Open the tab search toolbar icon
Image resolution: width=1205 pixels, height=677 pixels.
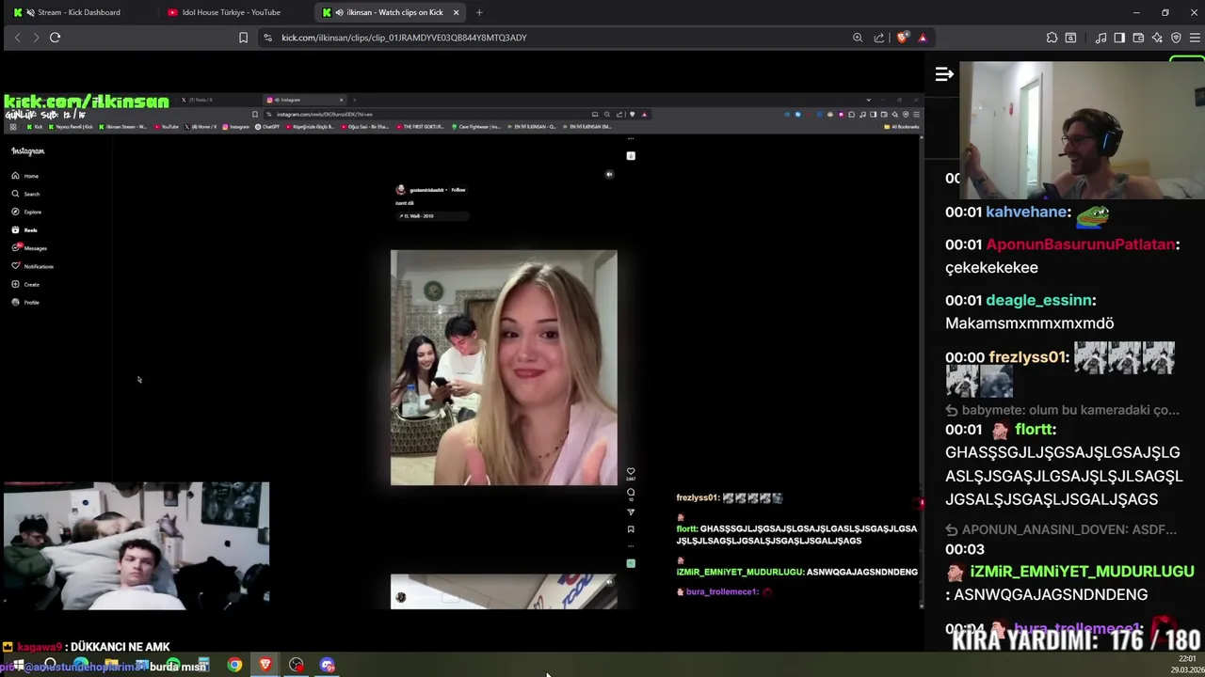click(x=1070, y=38)
